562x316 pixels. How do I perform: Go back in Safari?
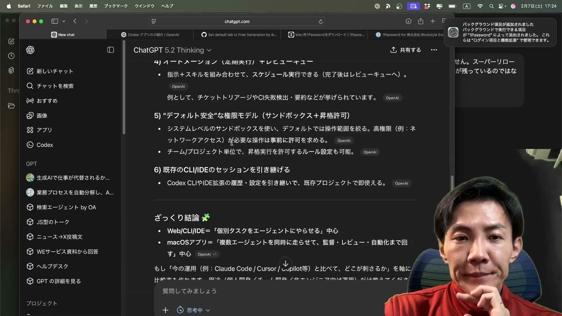(75, 21)
